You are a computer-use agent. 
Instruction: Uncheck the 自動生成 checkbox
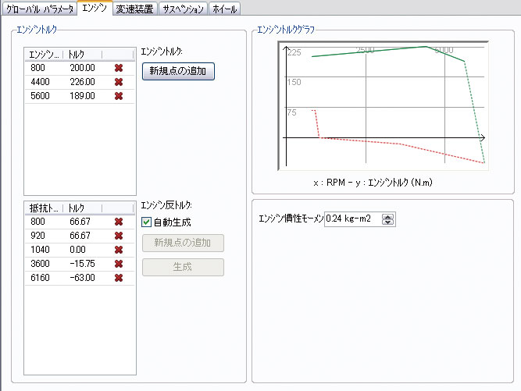pyautogui.click(x=146, y=222)
